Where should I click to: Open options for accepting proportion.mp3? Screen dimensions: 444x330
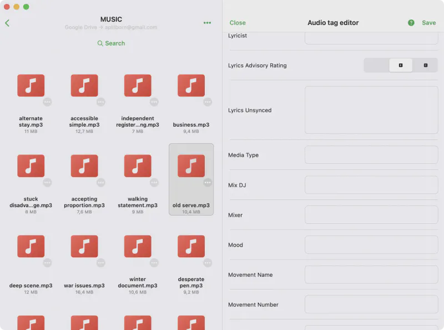101,183
